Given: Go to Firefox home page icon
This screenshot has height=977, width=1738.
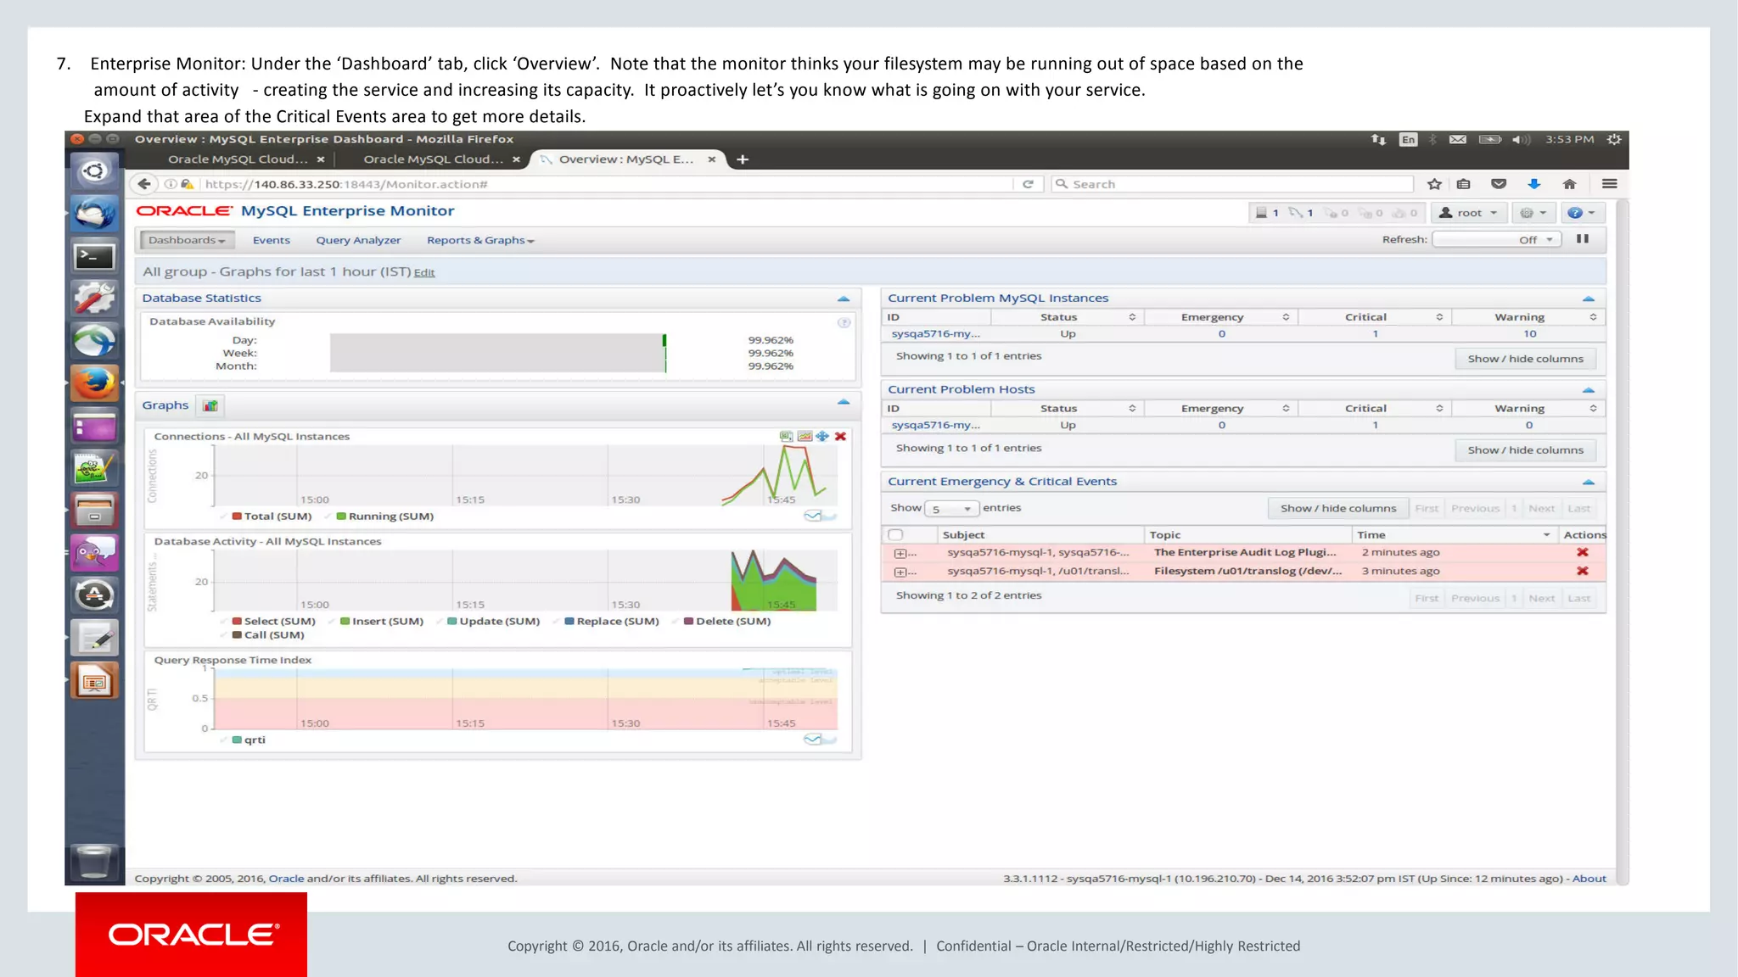Looking at the screenshot, I should (x=1569, y=184).
